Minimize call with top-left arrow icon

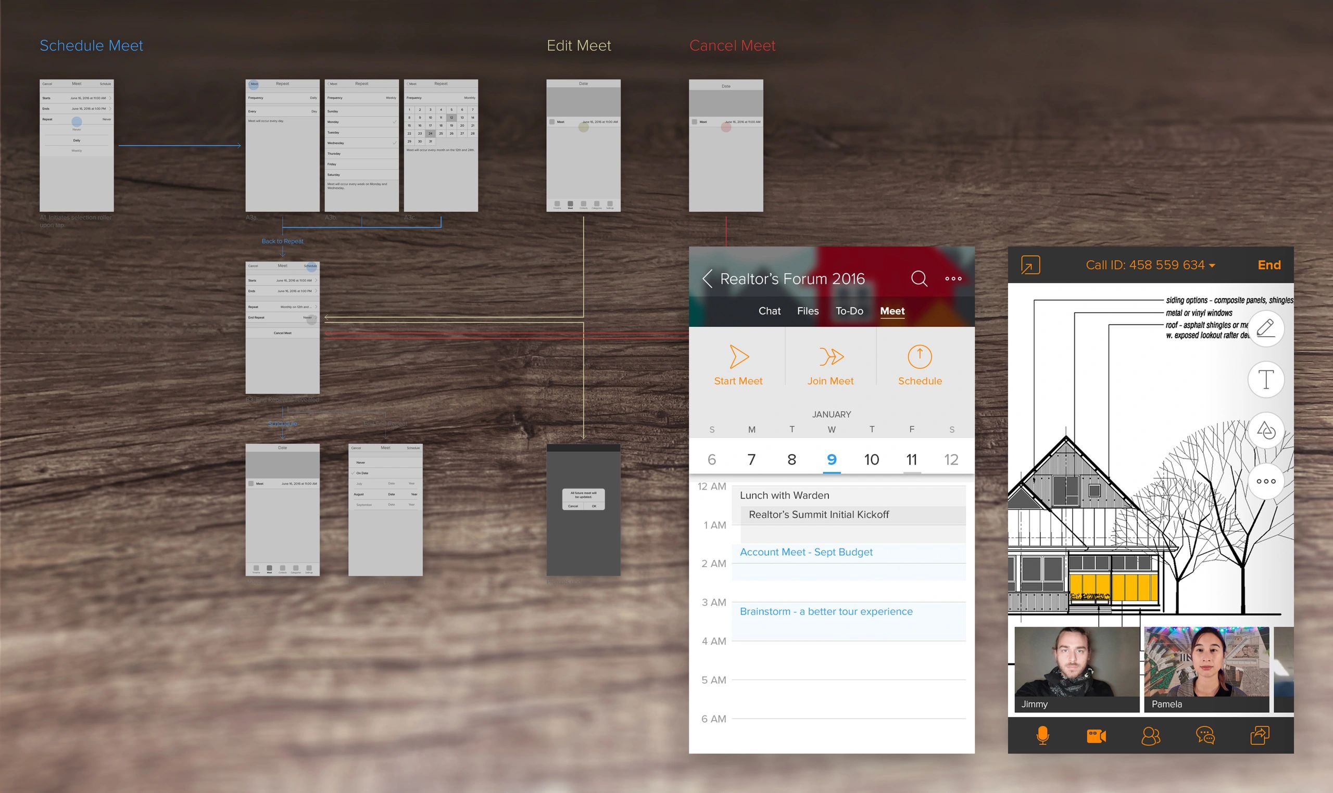tap(1030, 265)
